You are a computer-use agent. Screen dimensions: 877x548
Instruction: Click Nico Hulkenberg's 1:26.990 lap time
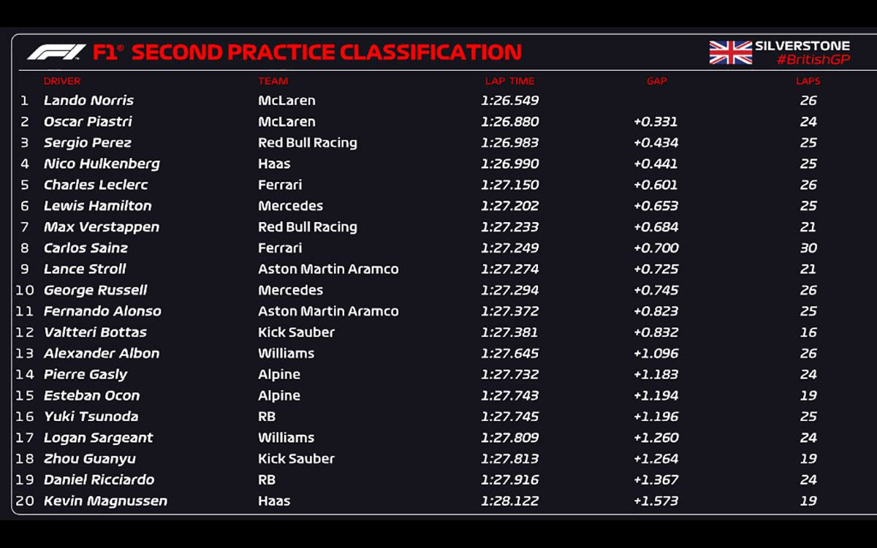[509, 164]
